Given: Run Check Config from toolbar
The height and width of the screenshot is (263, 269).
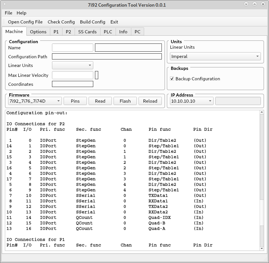Looking at the screenshot, I should coord(61,22).
